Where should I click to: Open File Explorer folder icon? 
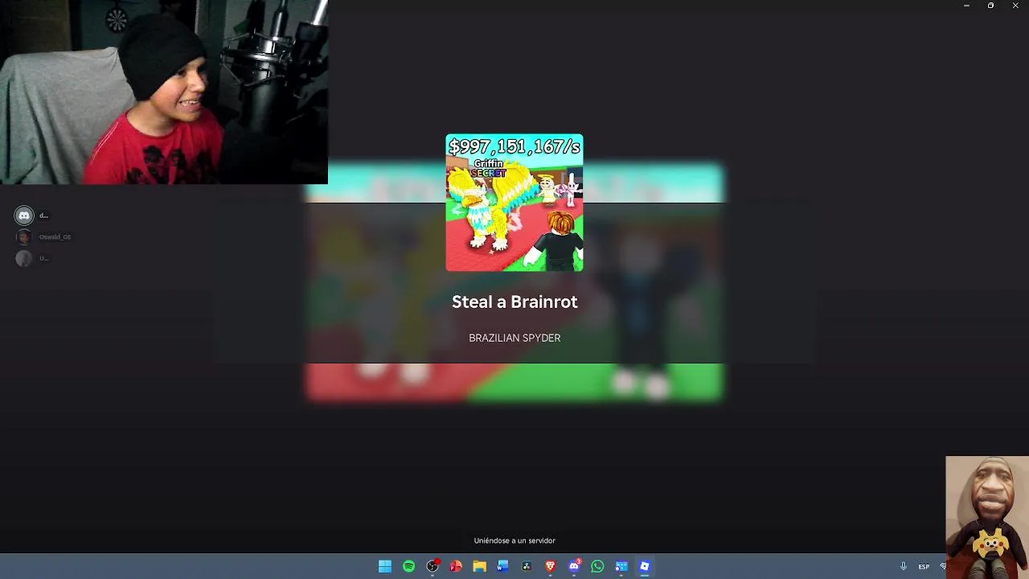pos(479,566)
